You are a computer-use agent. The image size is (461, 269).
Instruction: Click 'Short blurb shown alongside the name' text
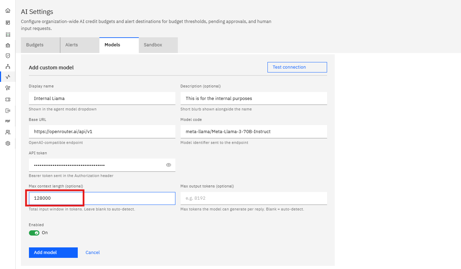(x=216, y=109)
